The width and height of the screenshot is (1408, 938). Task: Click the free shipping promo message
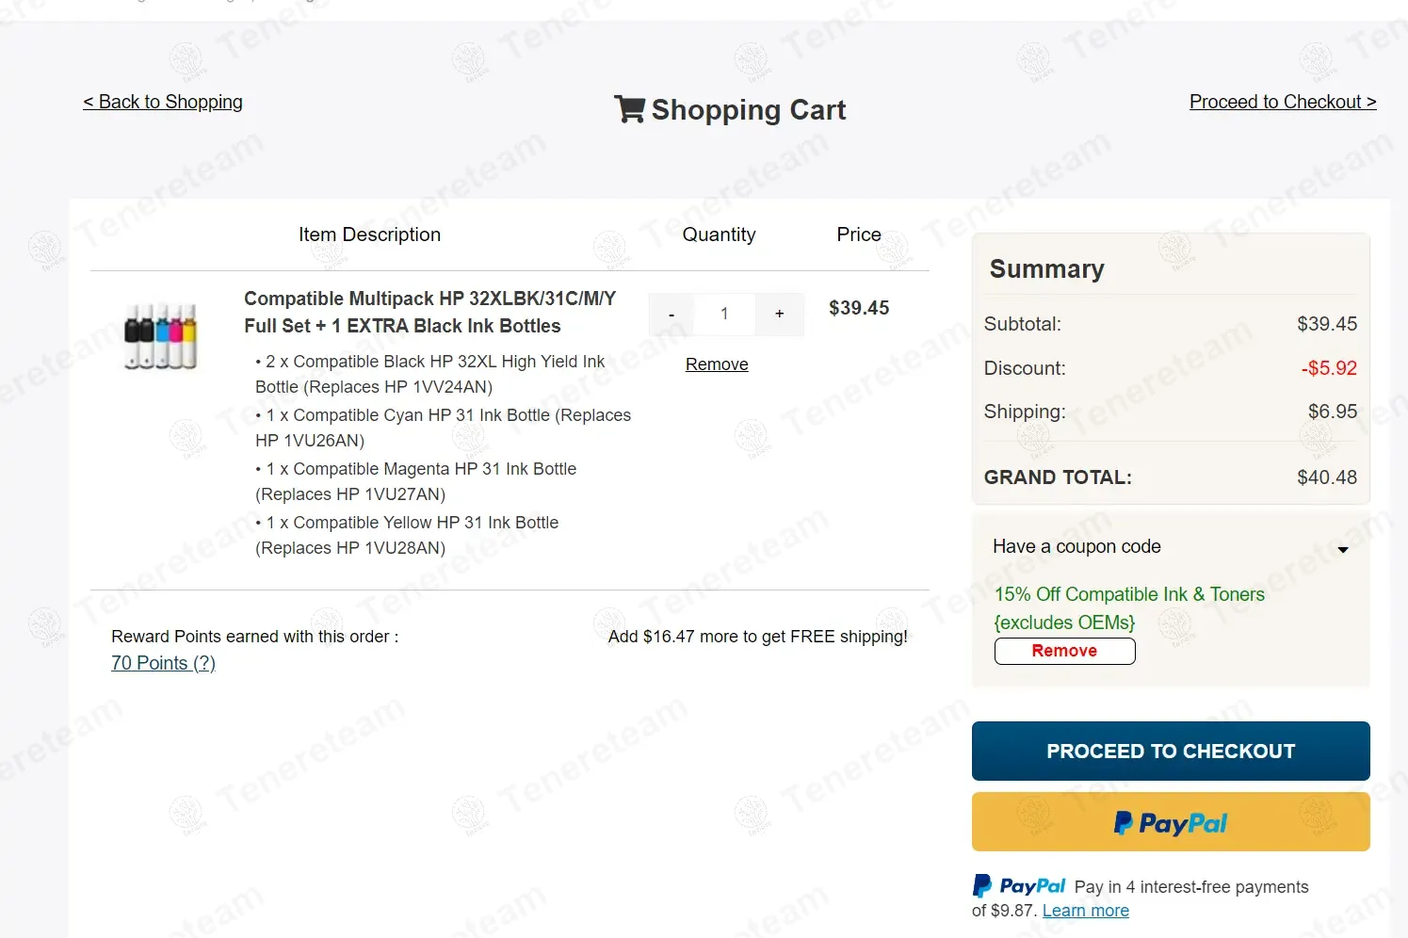coord(757,637)
